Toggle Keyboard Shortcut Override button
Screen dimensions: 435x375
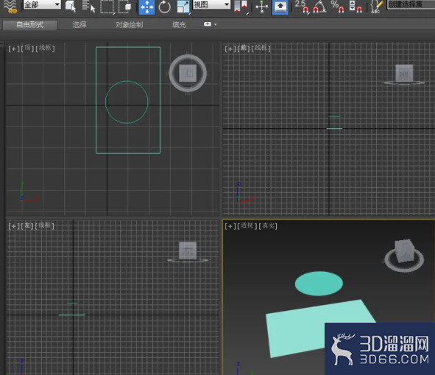pyautogui.click(x=280, y=7)
